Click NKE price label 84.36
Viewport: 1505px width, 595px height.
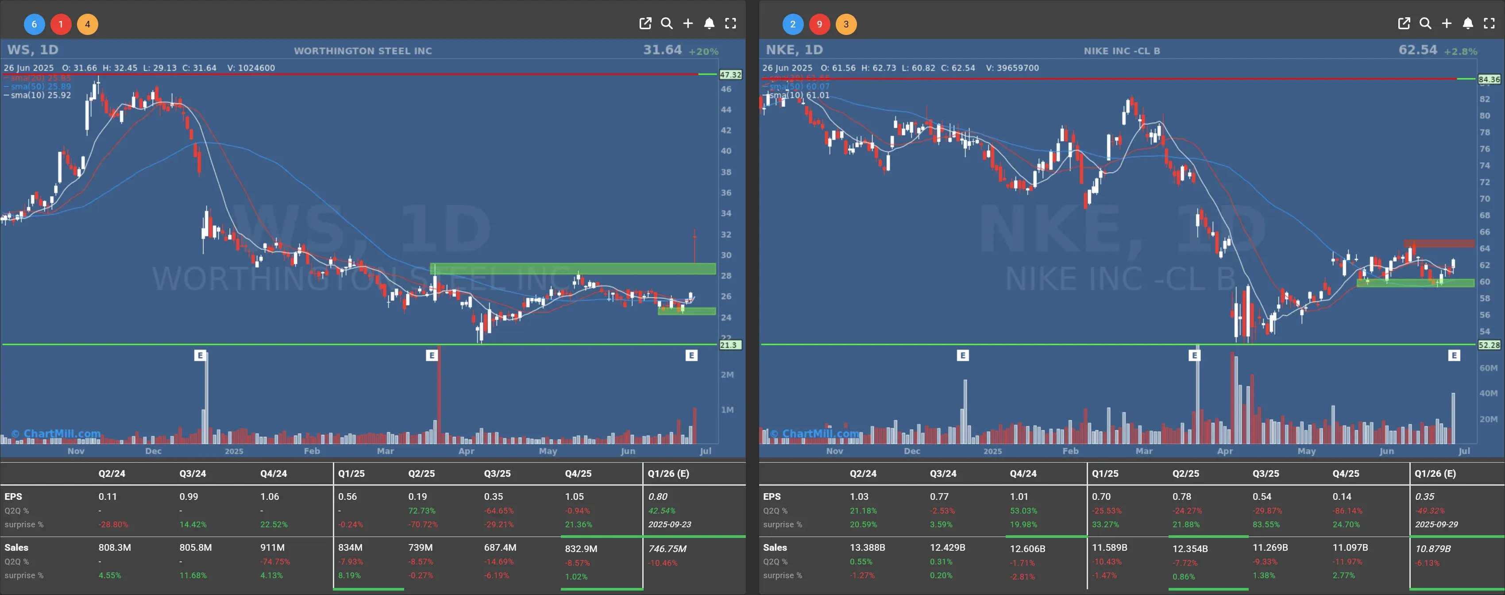click(x=1489, y=80)
